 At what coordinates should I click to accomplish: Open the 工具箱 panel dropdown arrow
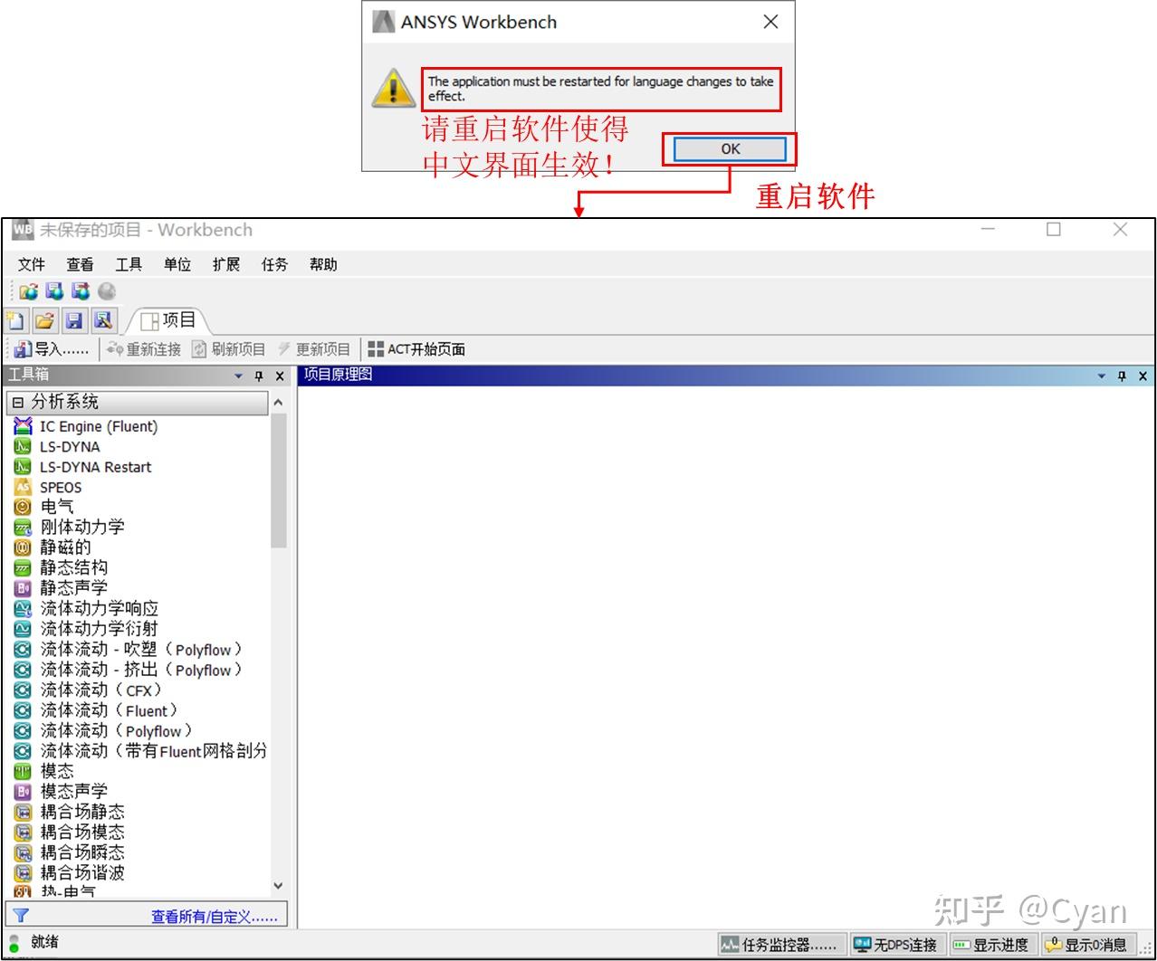pos(237,376)
